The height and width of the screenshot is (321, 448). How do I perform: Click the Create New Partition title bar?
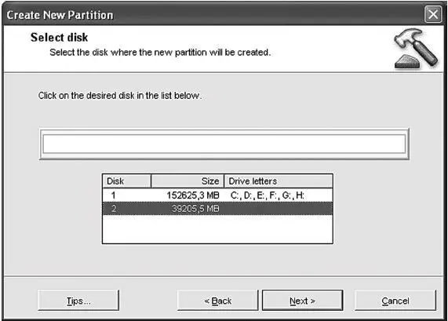[x=213, y=14]
